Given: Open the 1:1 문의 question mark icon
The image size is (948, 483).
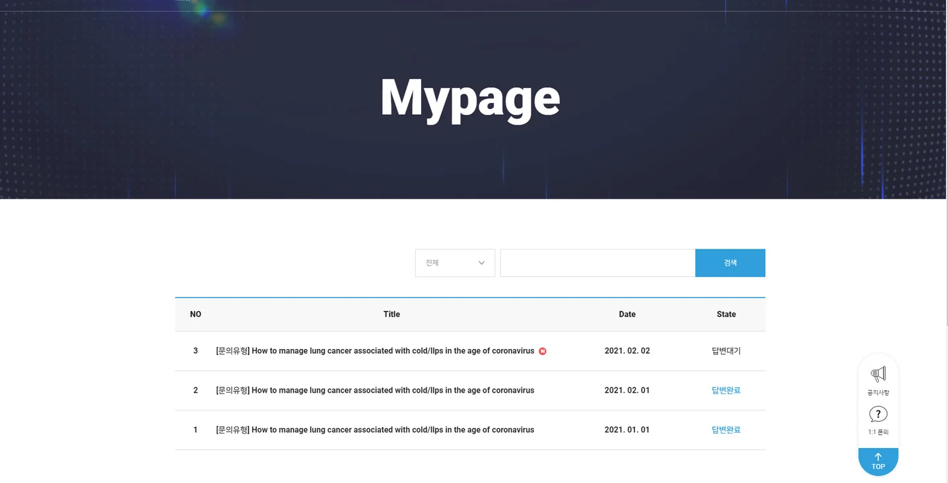Looking at the screenshot, I should click(878, 414).
